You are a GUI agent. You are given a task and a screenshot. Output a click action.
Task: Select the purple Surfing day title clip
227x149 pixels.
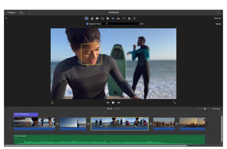pos(26,114)
